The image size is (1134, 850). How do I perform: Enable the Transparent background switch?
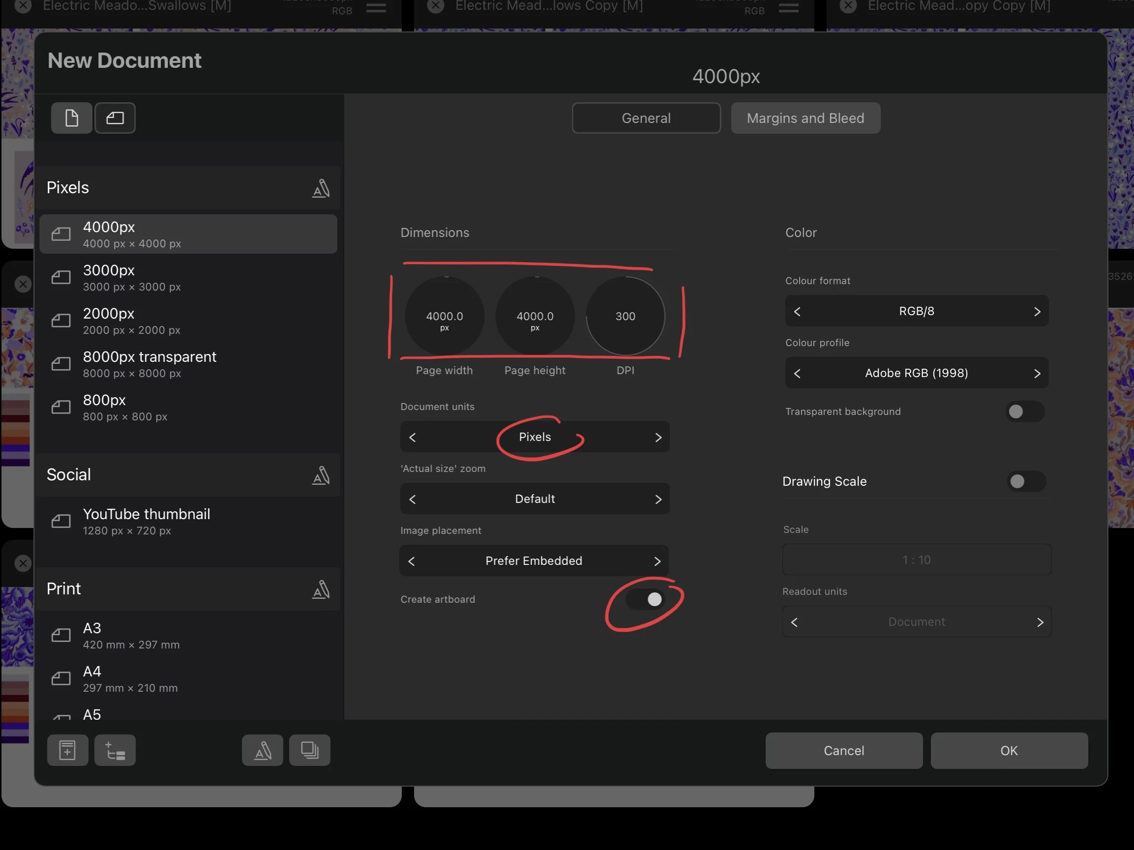(1024, 411)
